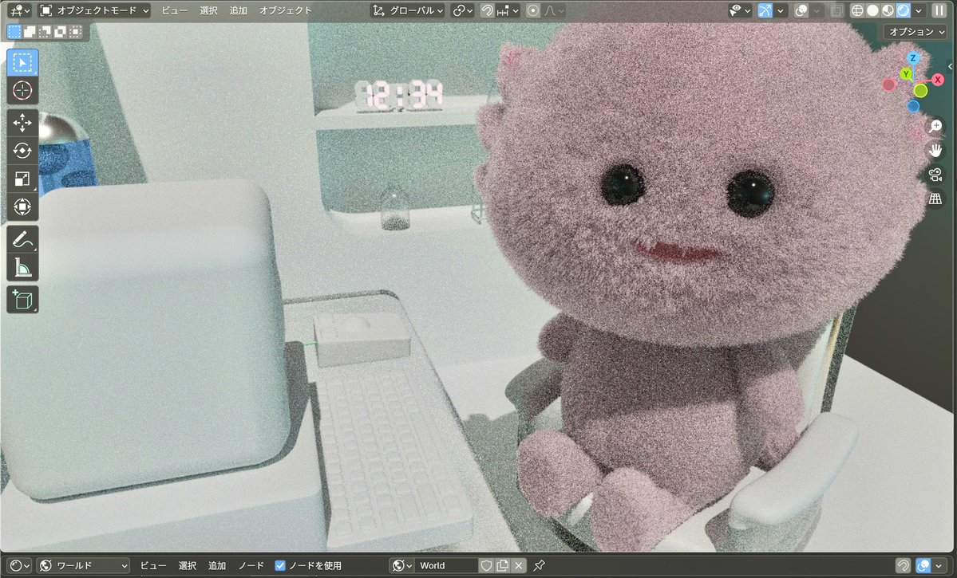The height and width of the screenshot is (578, 957).
Task: Open the Add menu in 3D viewport
Action: 238,10
